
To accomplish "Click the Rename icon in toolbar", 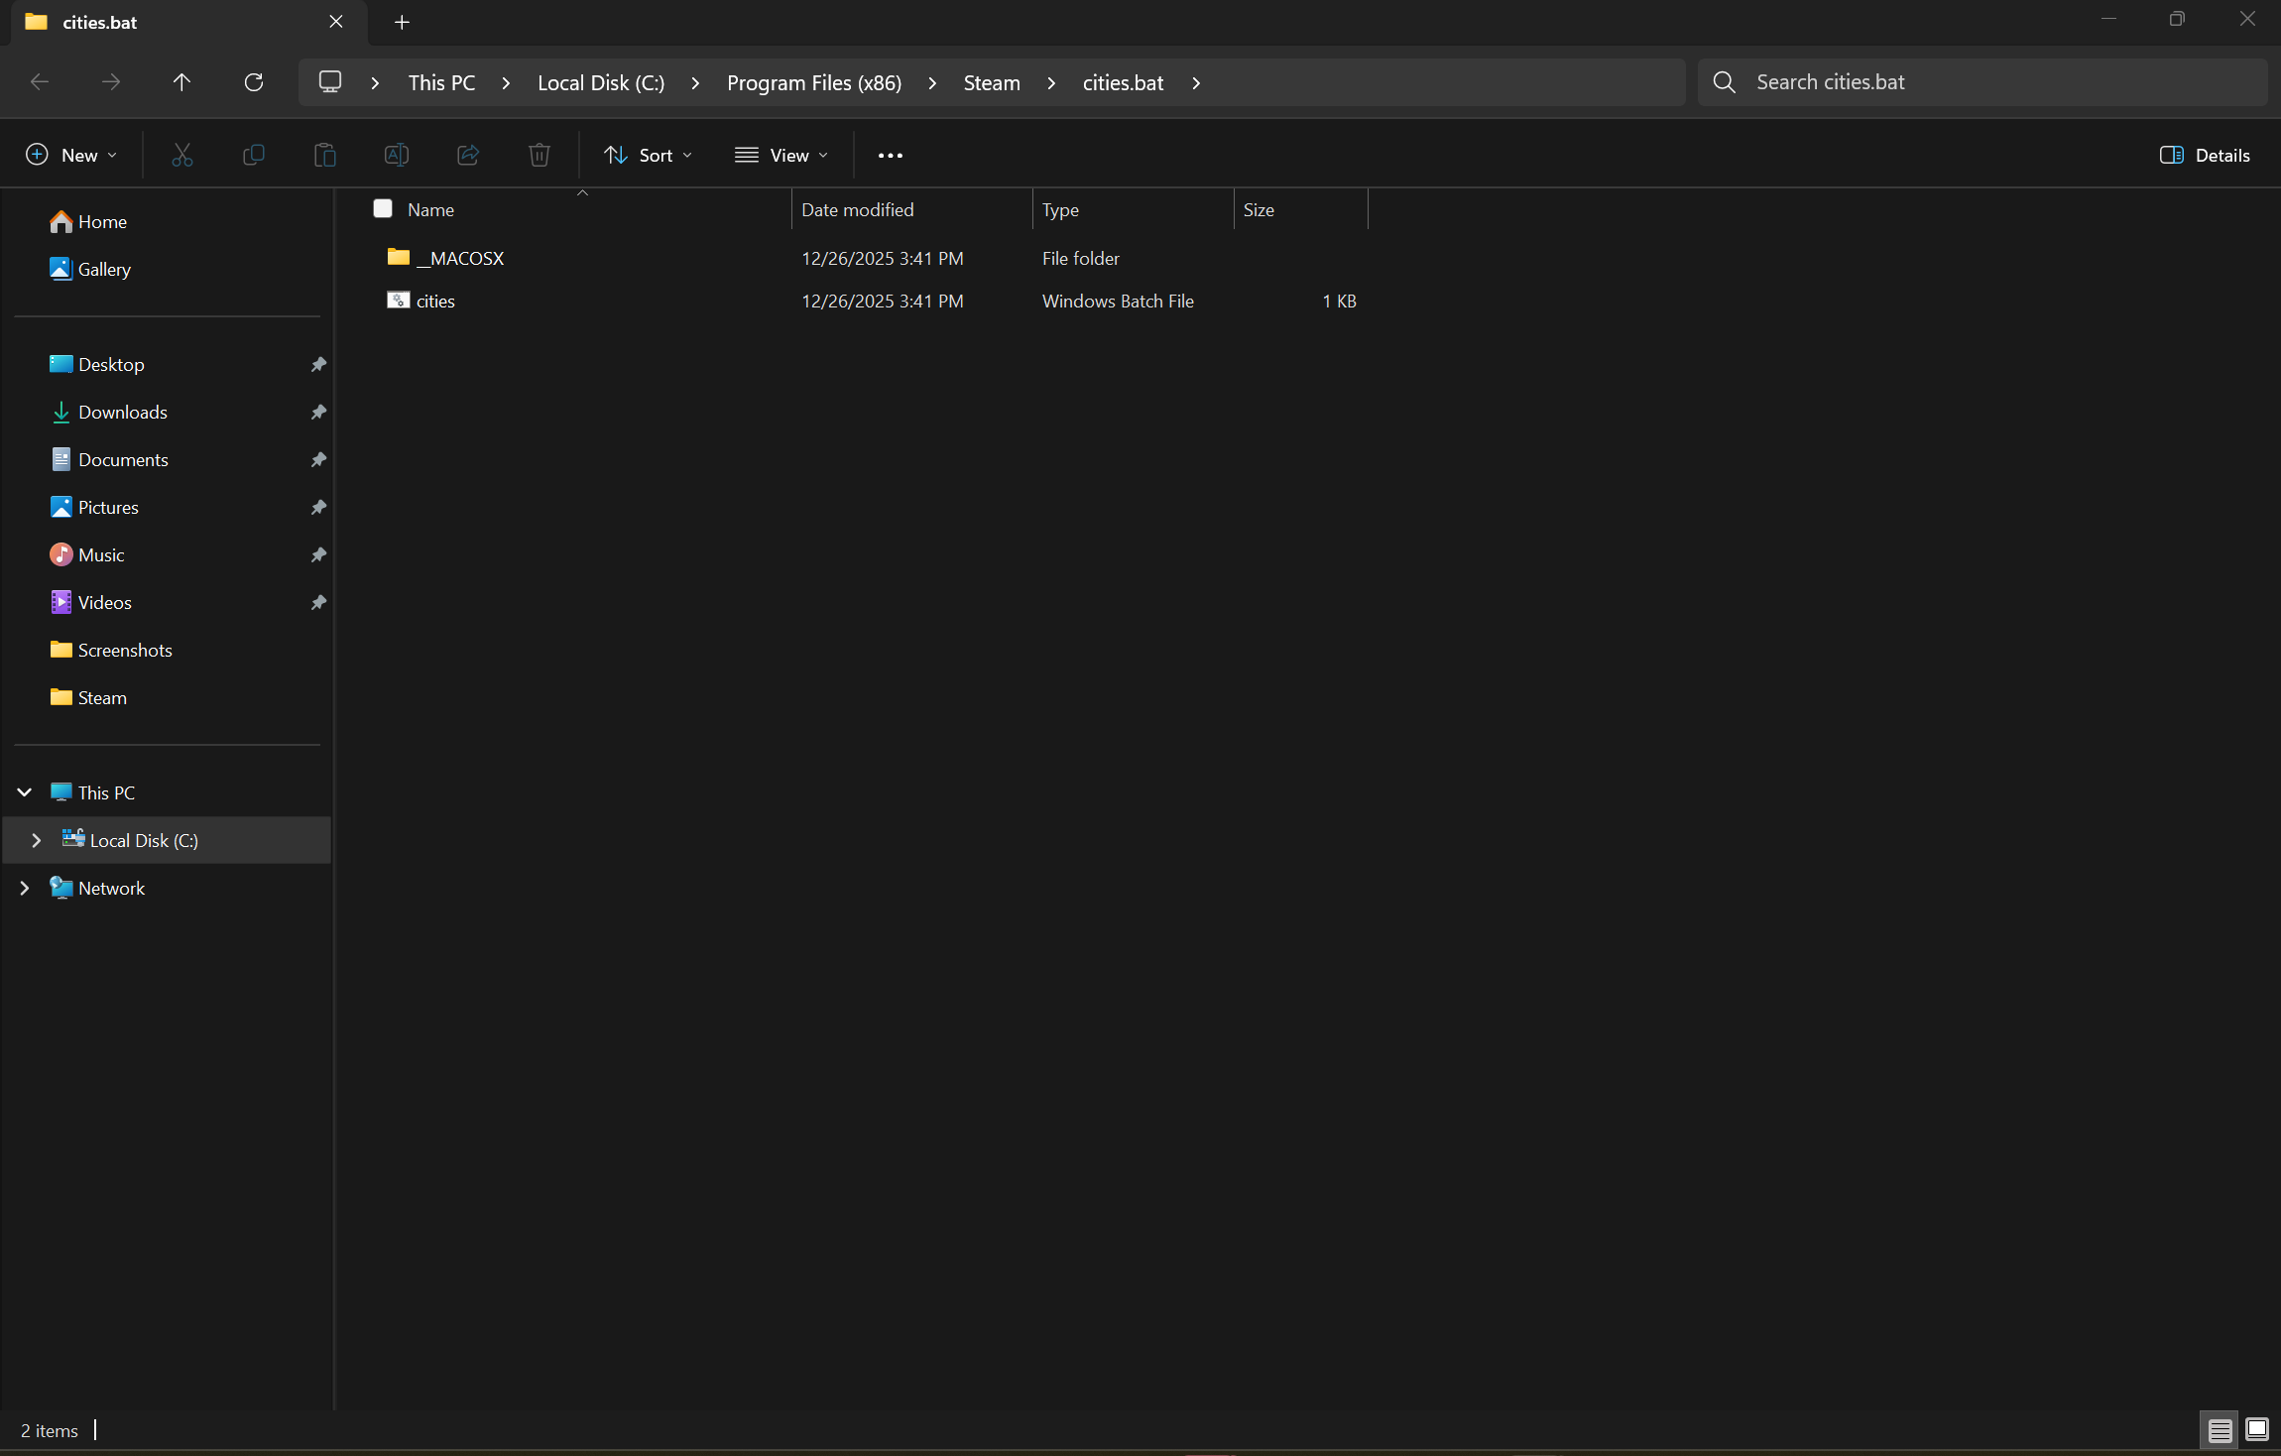I will (397, 155).
